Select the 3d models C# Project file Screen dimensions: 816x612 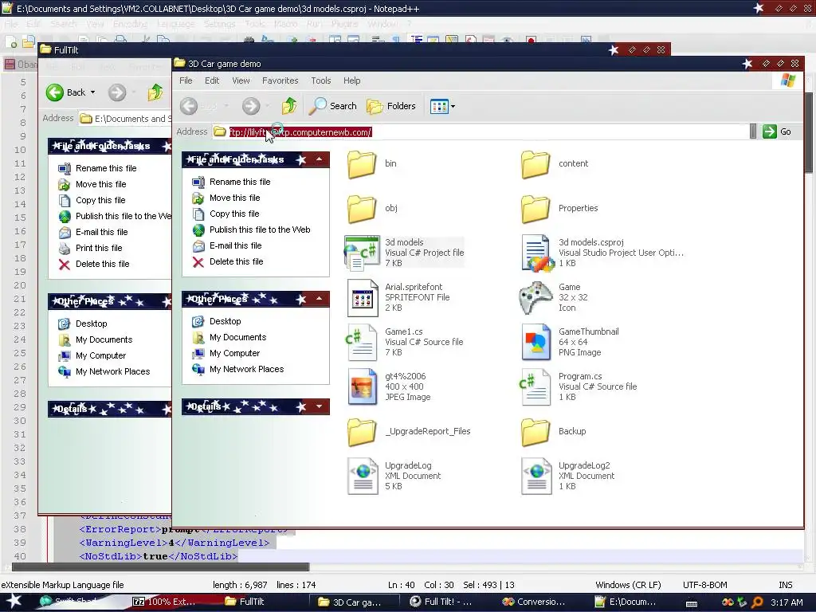click(x=404, y=253)
